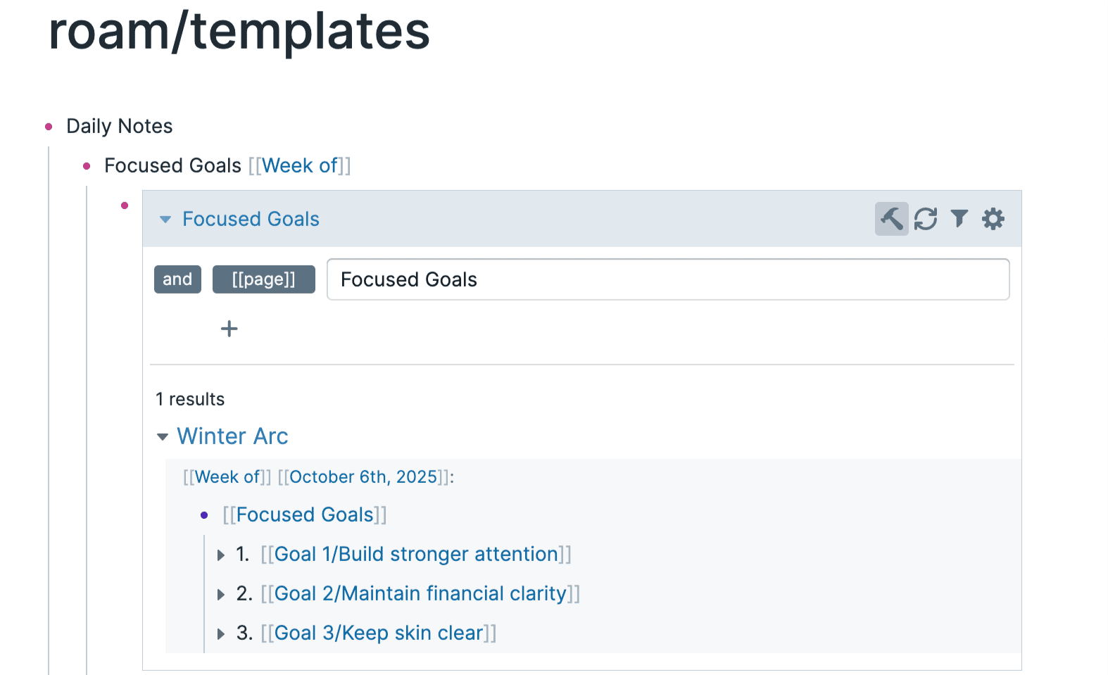1108x675 pixels.
Task: Add a new query condition with plus
Action: point(229,329)
